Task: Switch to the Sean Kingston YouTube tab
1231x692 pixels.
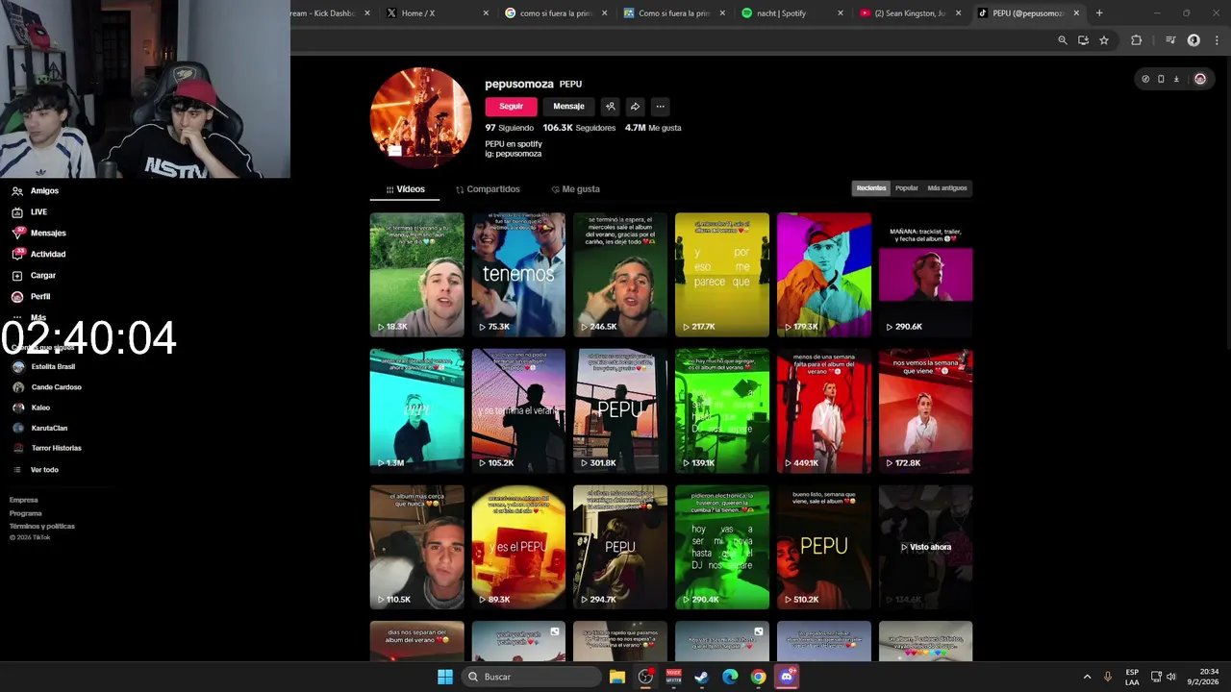Action: coord(910,13)
